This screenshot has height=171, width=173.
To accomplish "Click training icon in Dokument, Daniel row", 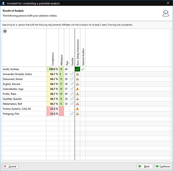I will (x=77, y=79).
